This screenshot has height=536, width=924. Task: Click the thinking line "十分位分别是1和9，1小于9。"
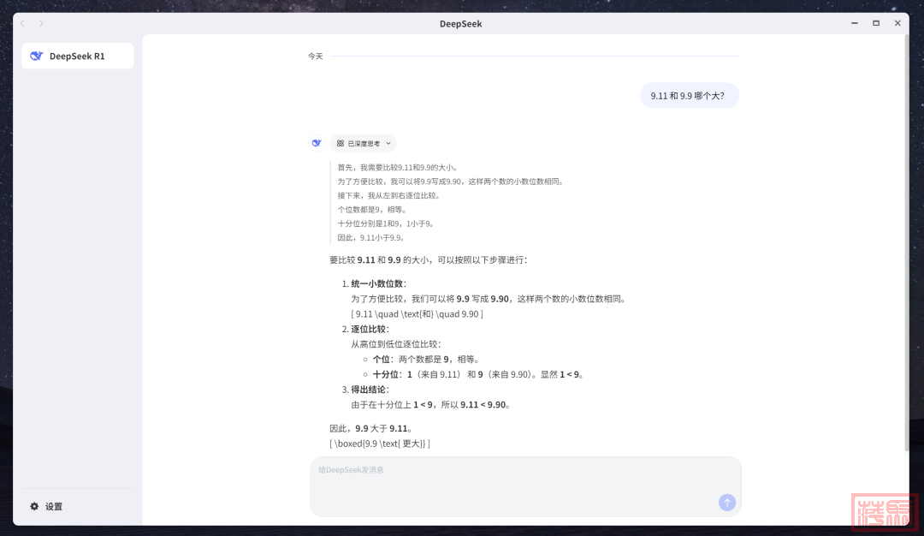click(x=387, y=224)
